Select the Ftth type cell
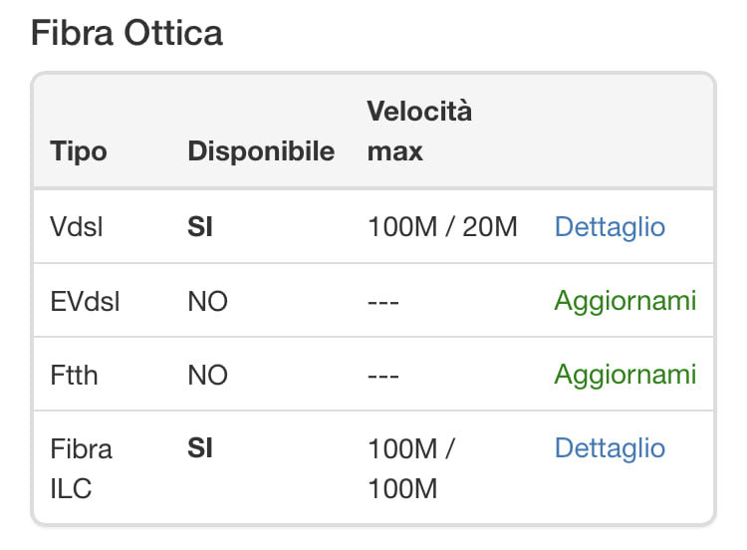 pos(73,375)
